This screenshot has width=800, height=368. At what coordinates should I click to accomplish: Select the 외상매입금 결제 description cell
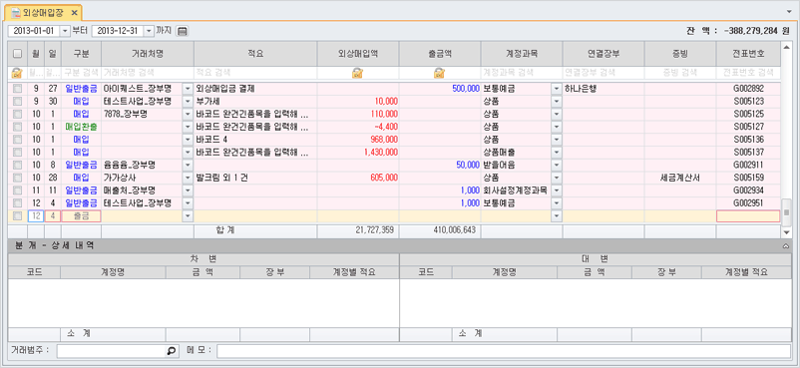click(x=255, y=89)
